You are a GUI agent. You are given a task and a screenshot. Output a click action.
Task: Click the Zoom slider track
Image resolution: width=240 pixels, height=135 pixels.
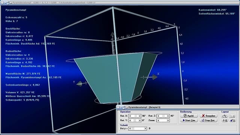(163, 120)
